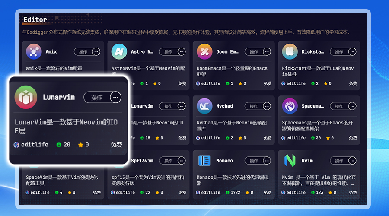
Task: Open the Amix editor logo
Action: click(x=34, y=51)
